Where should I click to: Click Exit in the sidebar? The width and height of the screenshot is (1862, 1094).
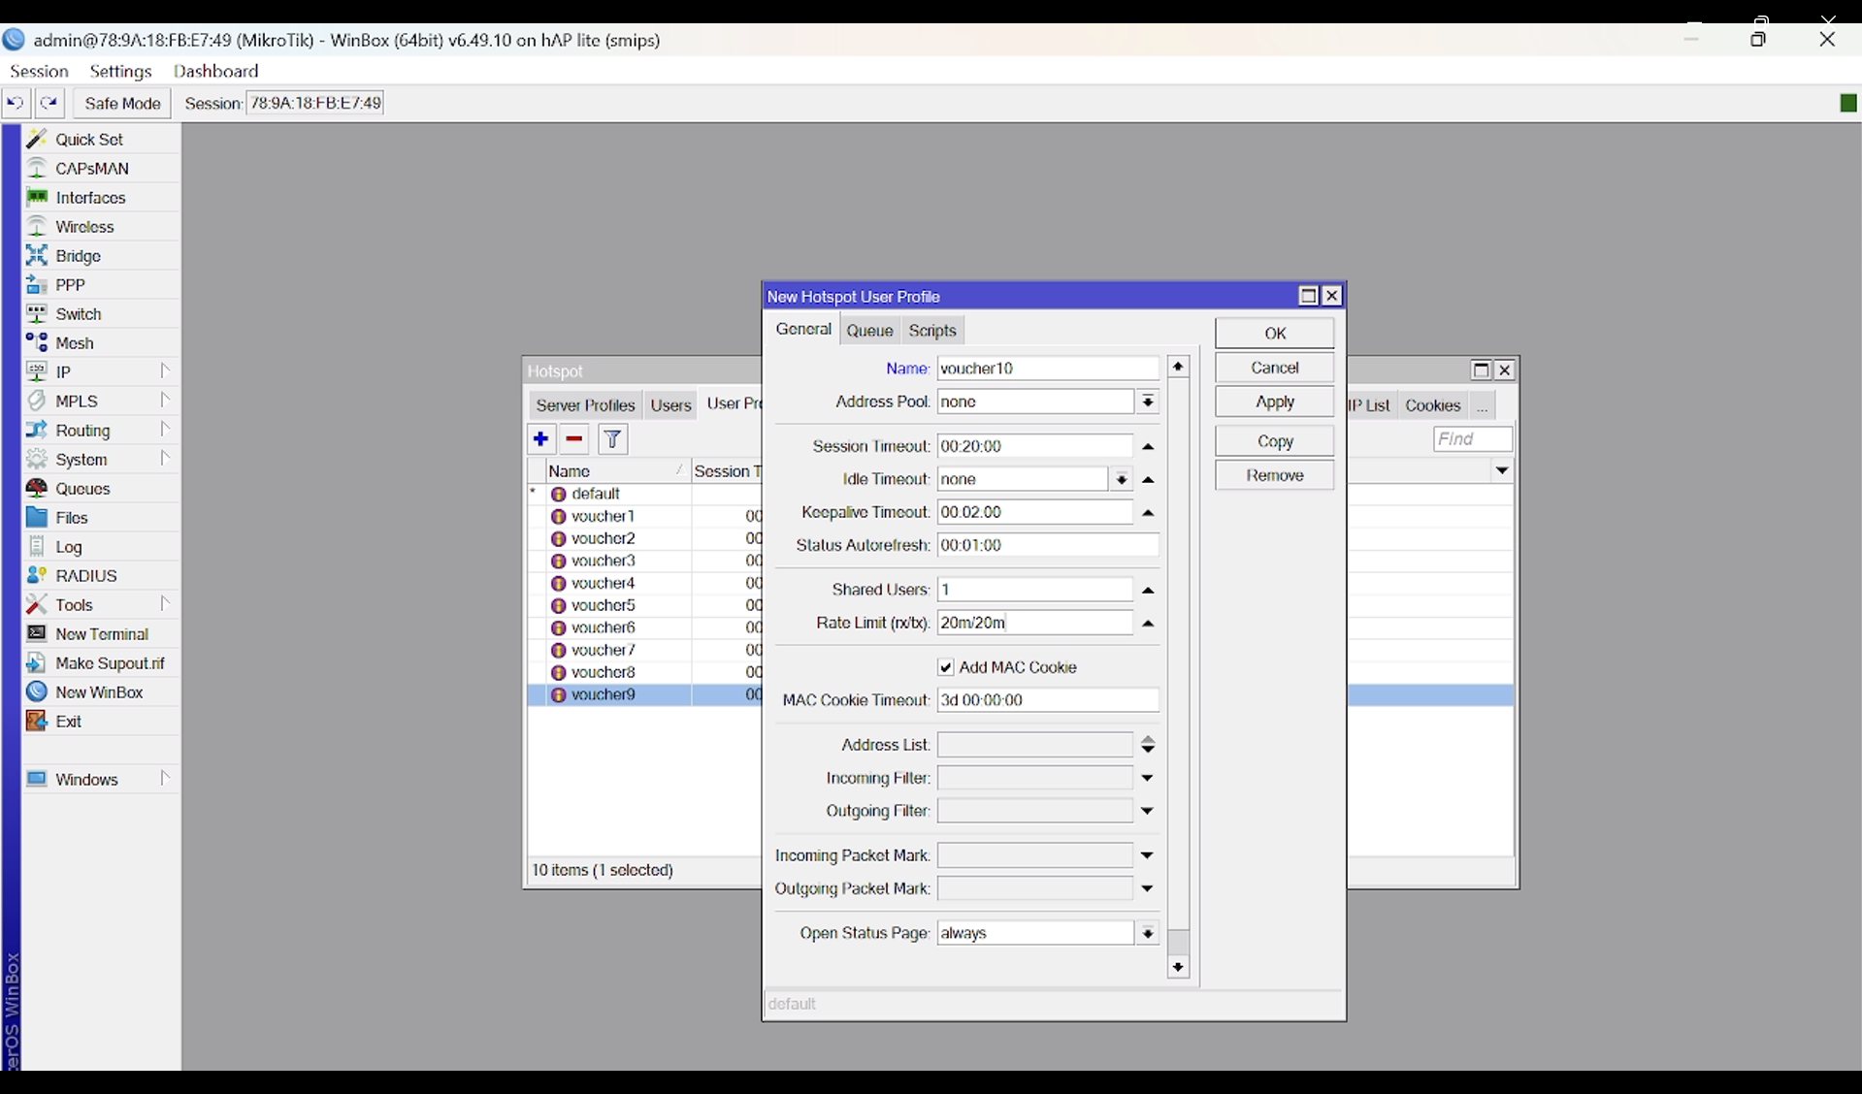[101, 722]
